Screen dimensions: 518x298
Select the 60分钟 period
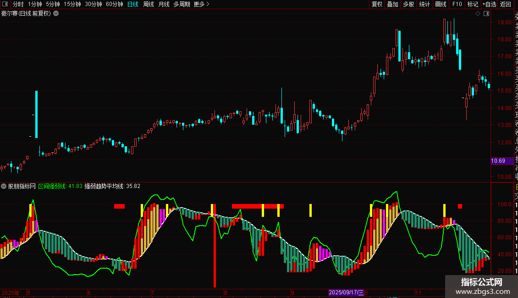click(115, 4)
